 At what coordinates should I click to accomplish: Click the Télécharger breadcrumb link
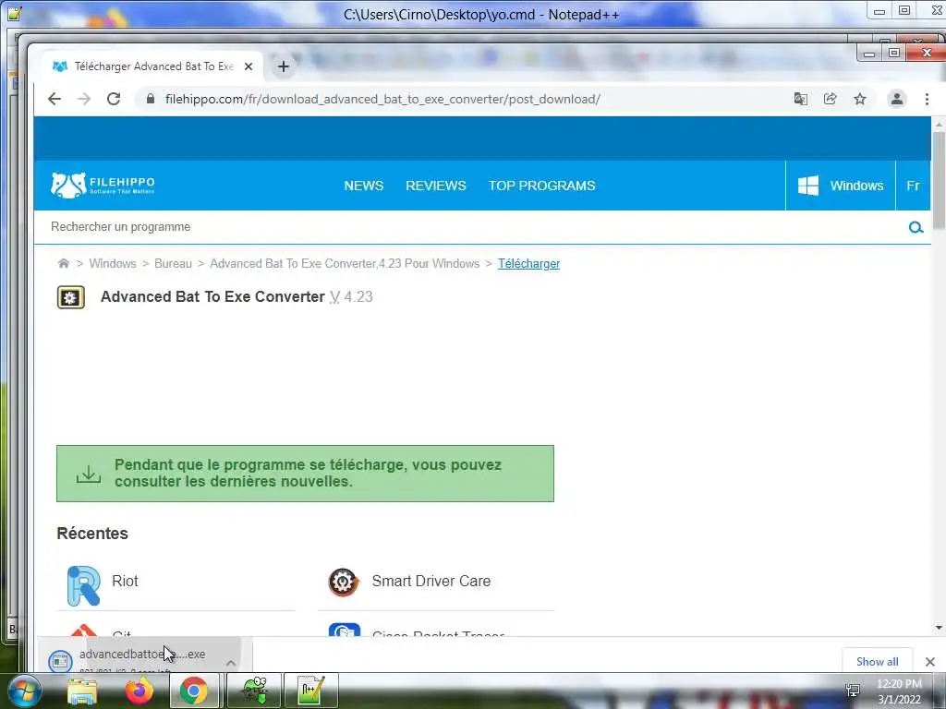coord(528,263)
